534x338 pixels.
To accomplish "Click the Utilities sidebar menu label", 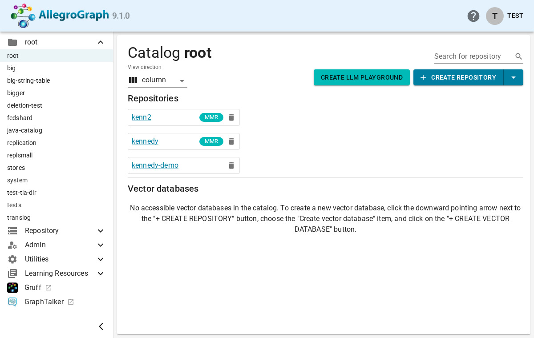I will (x=36, y=259).
